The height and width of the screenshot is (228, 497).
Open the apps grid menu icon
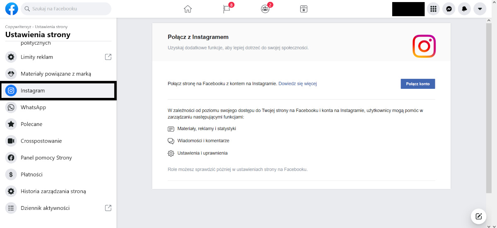point(433,9)
